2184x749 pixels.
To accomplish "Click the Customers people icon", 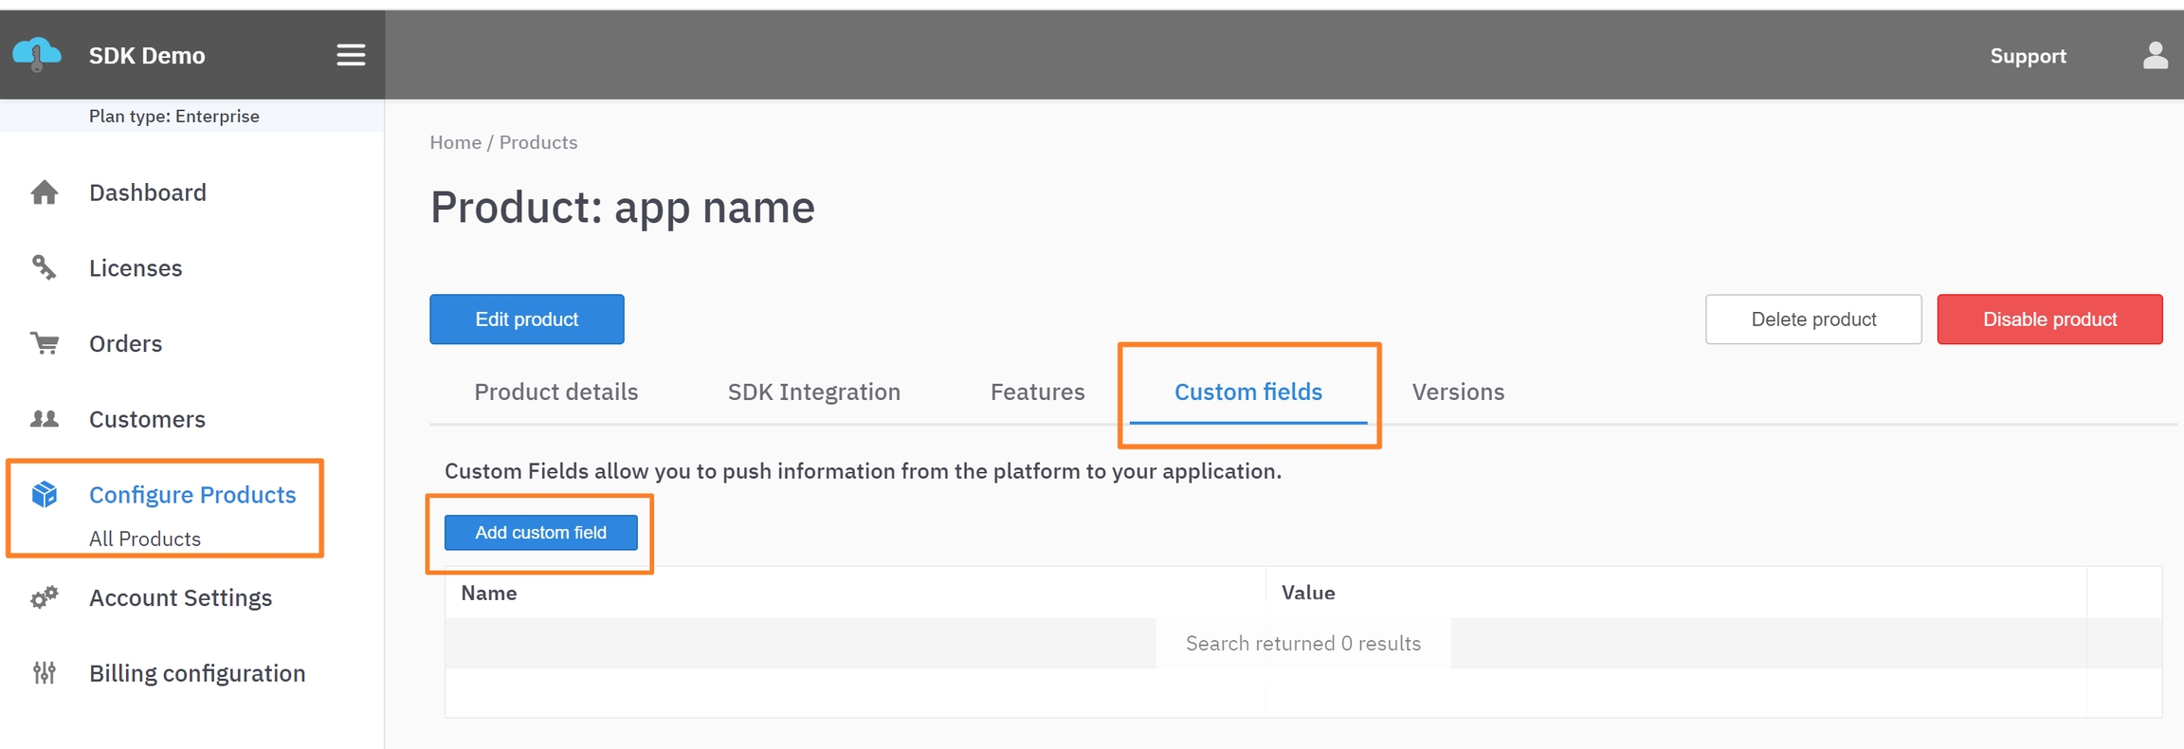I will (45, 419).
